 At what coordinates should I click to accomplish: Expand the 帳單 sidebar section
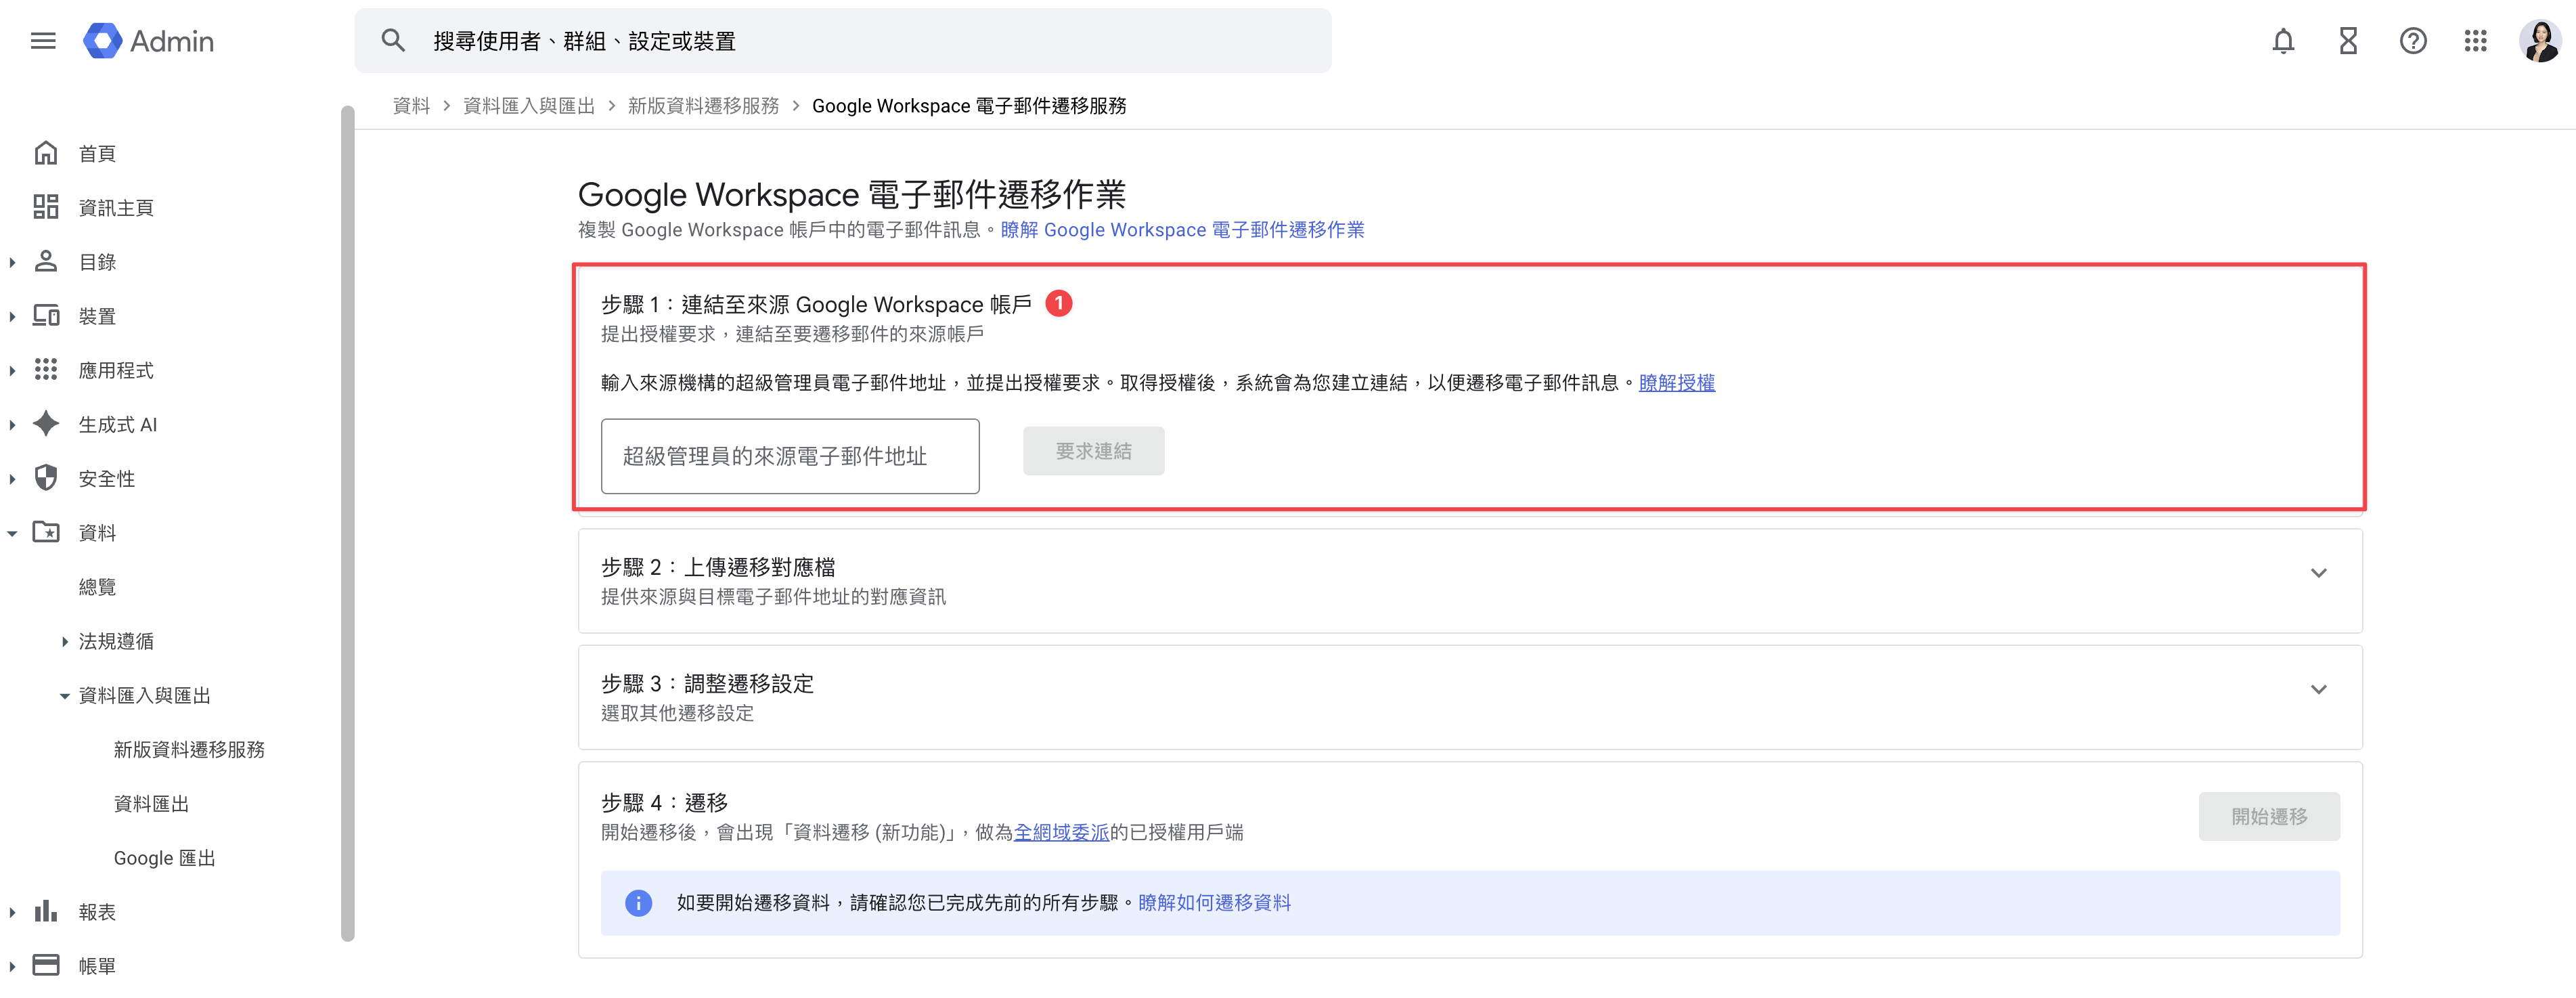tap(12, 966)
